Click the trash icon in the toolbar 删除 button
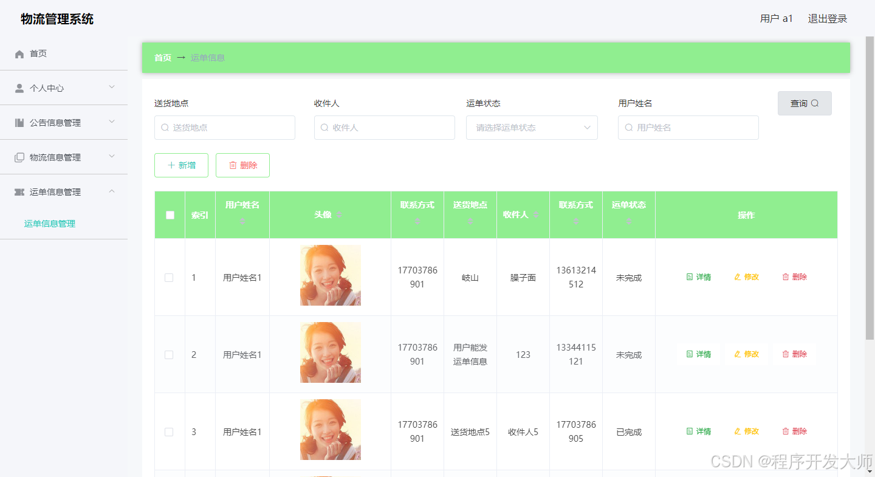 pyautogui.click(x=233, y=165)
